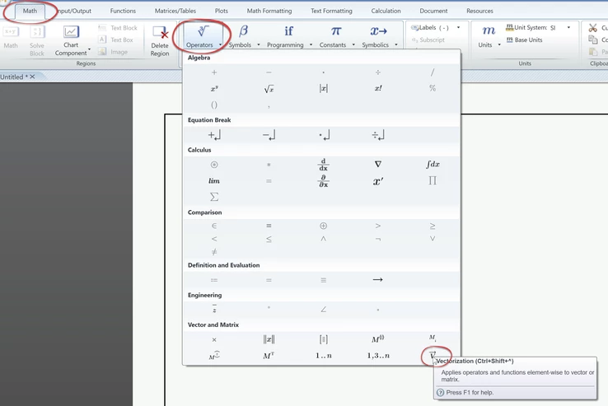
Task: Expand the Chart Component arrow
Action: pyautogui.click(x=89, y=49)
